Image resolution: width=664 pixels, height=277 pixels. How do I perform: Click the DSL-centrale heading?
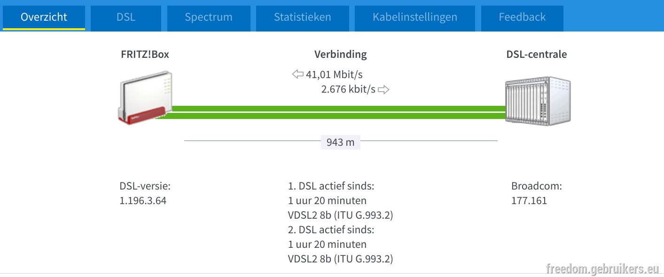coord(537,54)
